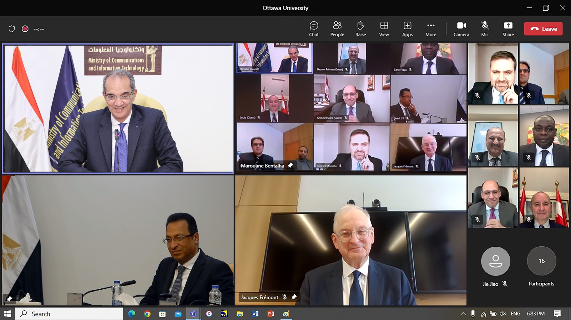The height and width of the screenshot is (320, 571).
Task: Unmute the Mic
Action: (x=485, y=29)
